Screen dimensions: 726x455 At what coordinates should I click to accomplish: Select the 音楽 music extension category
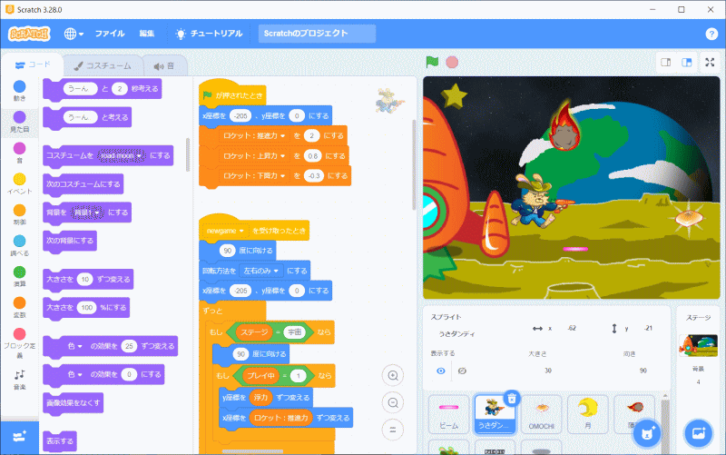point(19,380)
